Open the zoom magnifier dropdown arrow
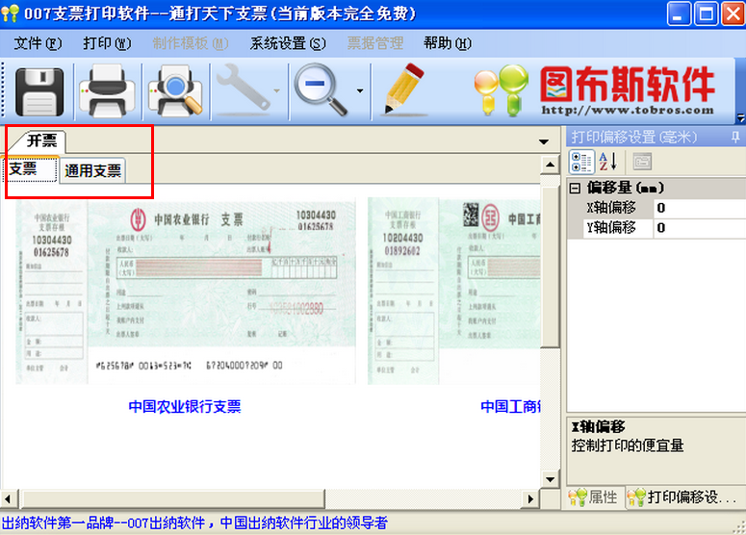746x535 pixels. click(x=360, y=90)
